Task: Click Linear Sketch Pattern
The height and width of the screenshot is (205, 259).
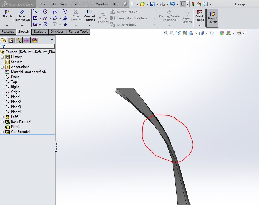Action: pos(129,18)
